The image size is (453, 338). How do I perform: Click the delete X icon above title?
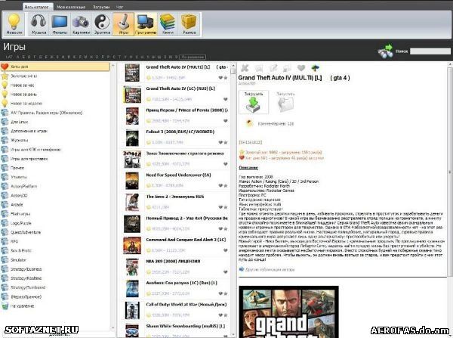tap(244, 68)
